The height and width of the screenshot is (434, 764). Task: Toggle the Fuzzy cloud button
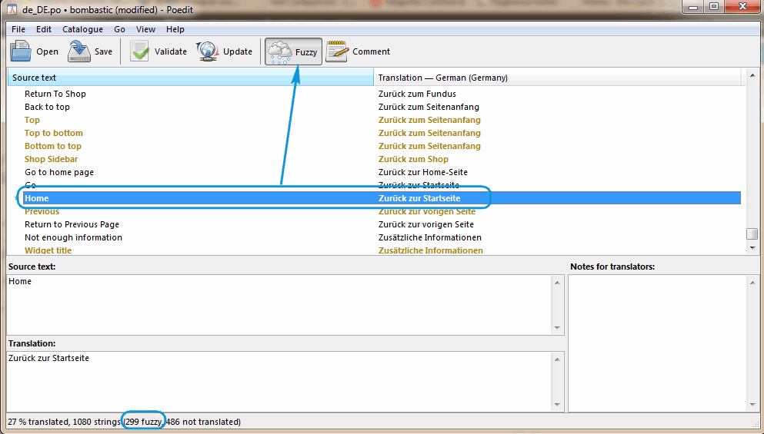point(293,51)
